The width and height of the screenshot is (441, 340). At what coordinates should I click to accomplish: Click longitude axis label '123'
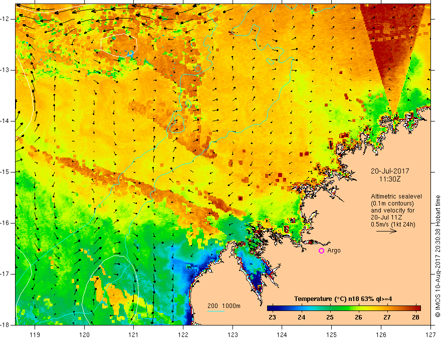[x=233, y=334]
